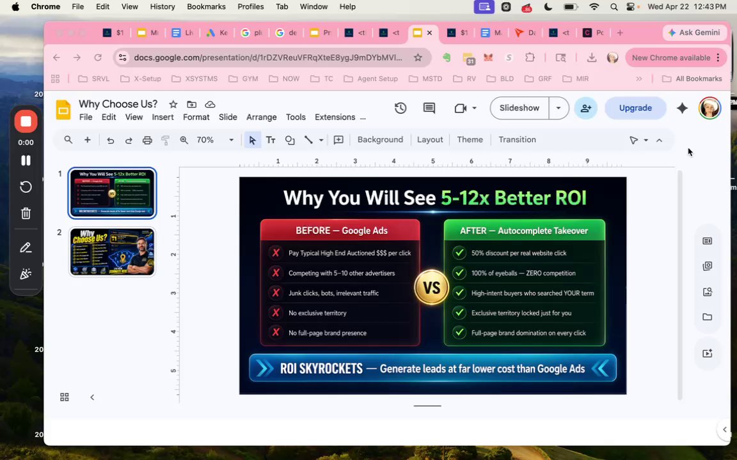The width and height of the screenshot is (737, 460).
Task: Open the Extensions menu
Action: [x=335, y=118]
